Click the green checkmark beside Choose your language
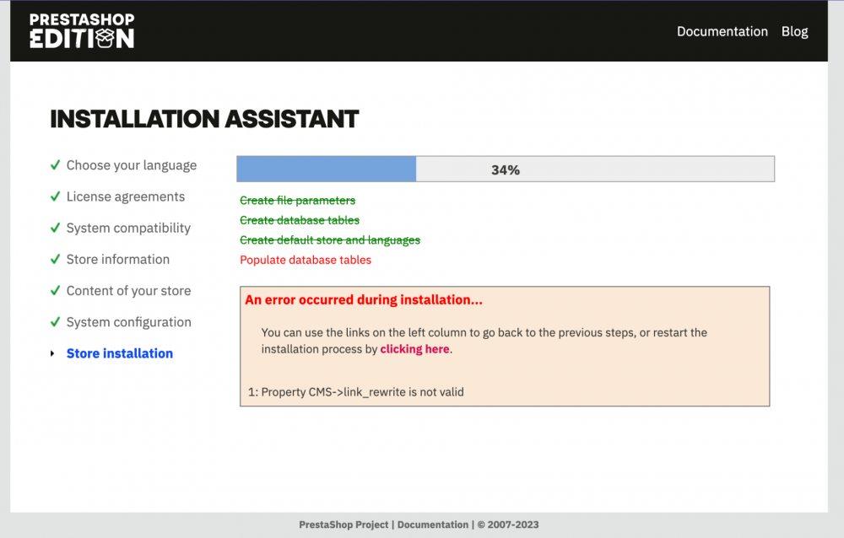Image resolution: width=844 pixels, height=538 pixels. point(54,165)
